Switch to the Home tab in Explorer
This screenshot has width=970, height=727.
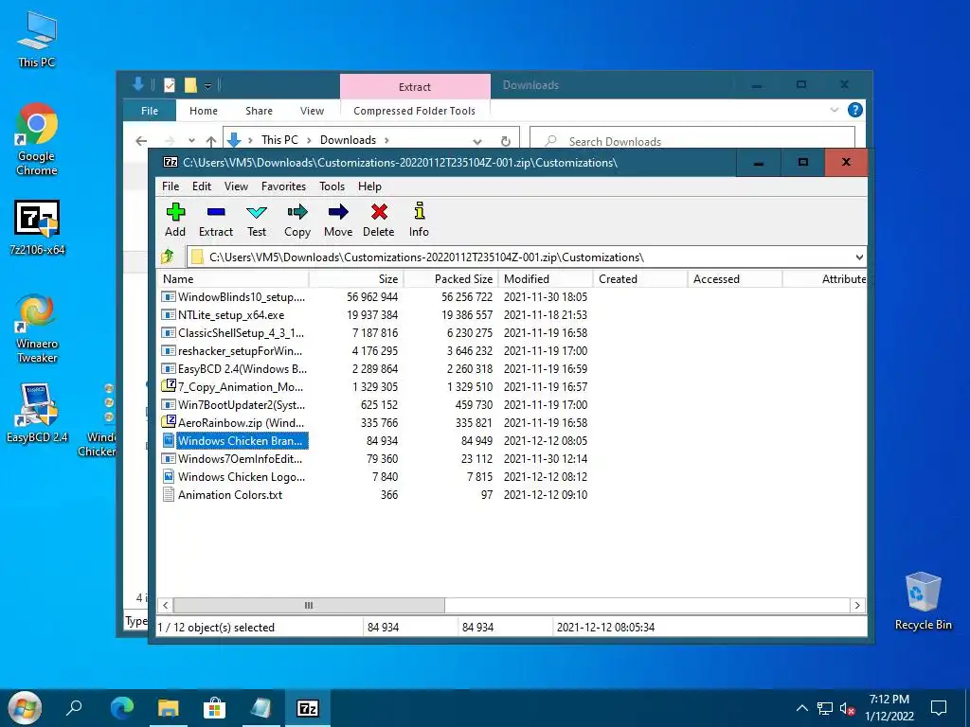[204, 111]
